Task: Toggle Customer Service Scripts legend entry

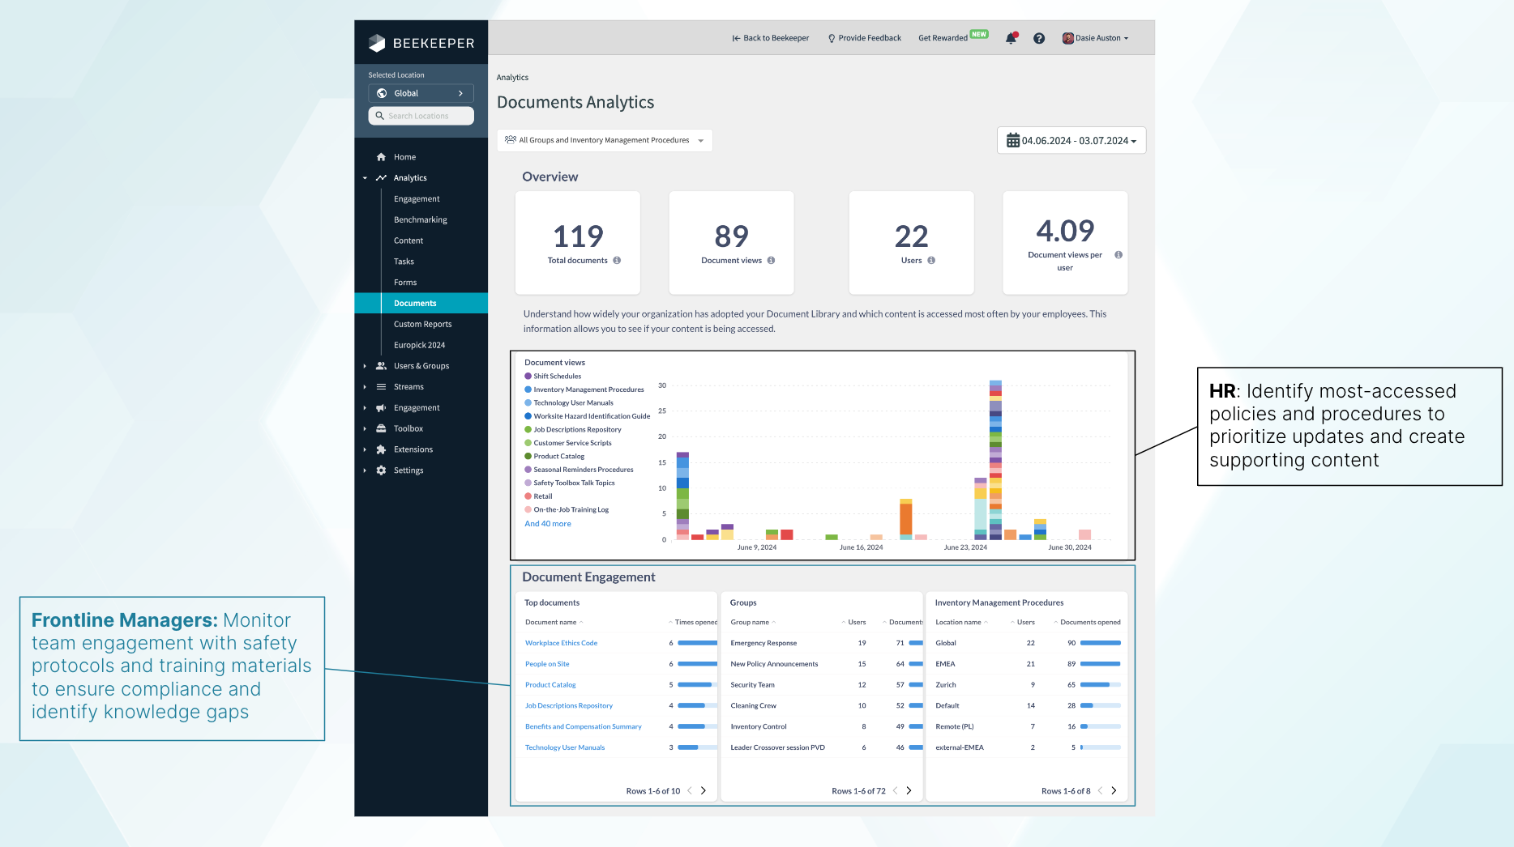Action: click(568, 443)
